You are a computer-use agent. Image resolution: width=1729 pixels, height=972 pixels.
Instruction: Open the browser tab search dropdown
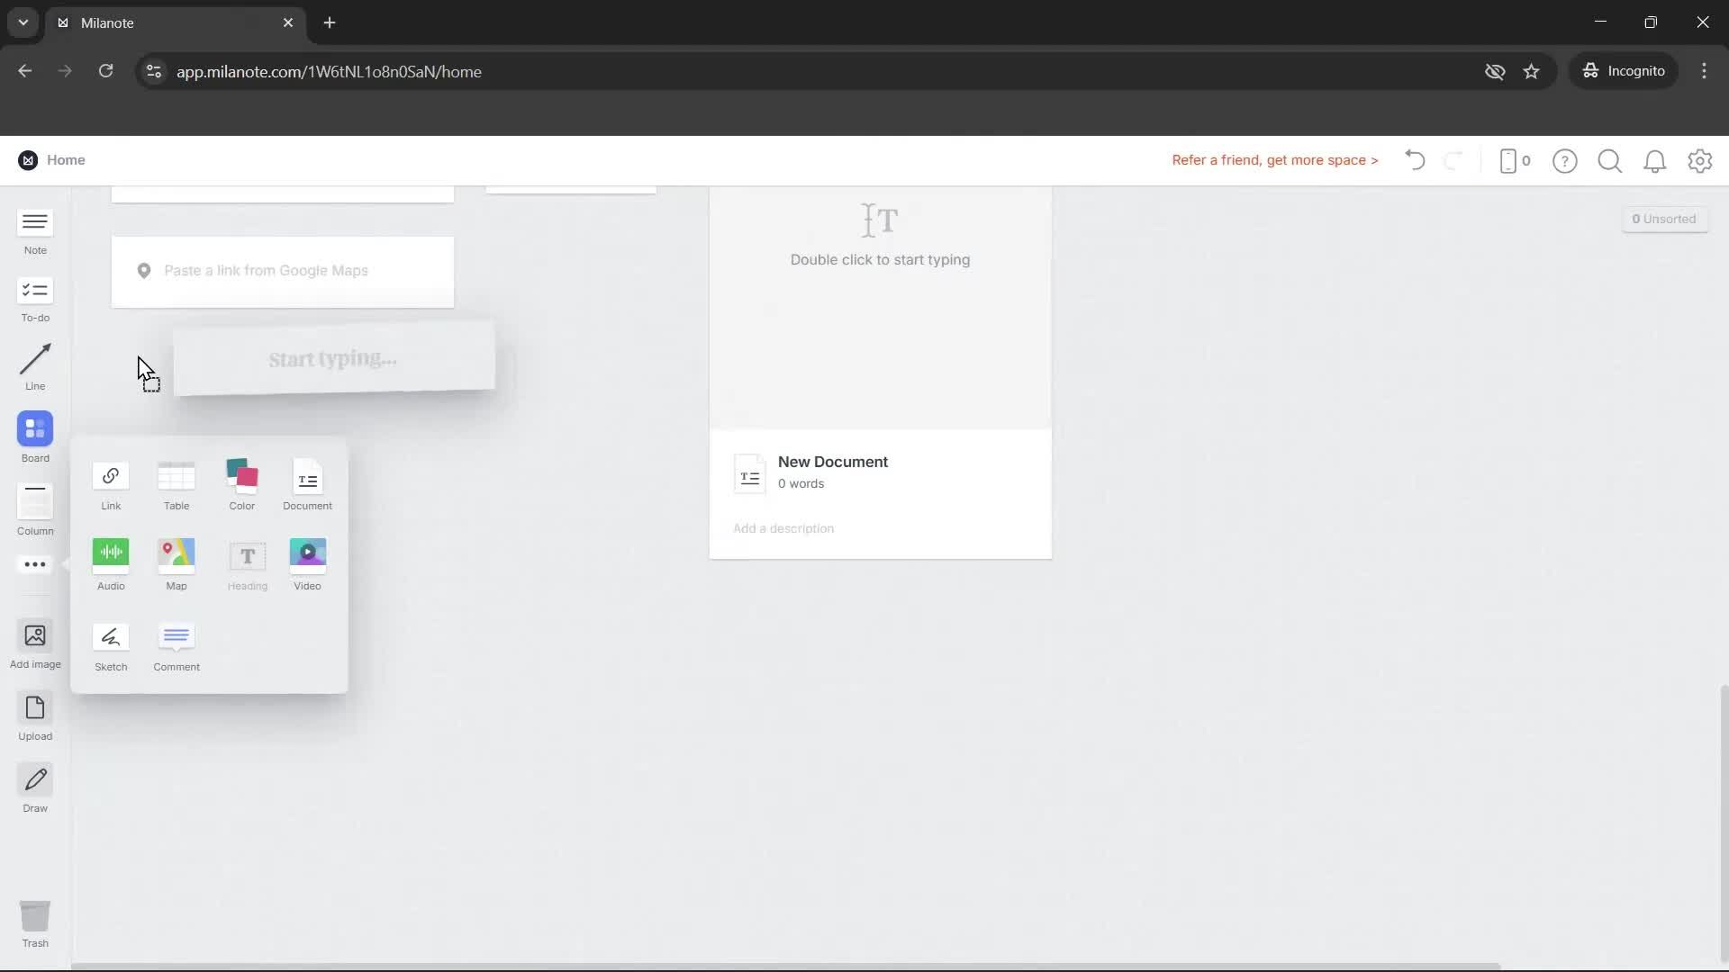point(23,22)
